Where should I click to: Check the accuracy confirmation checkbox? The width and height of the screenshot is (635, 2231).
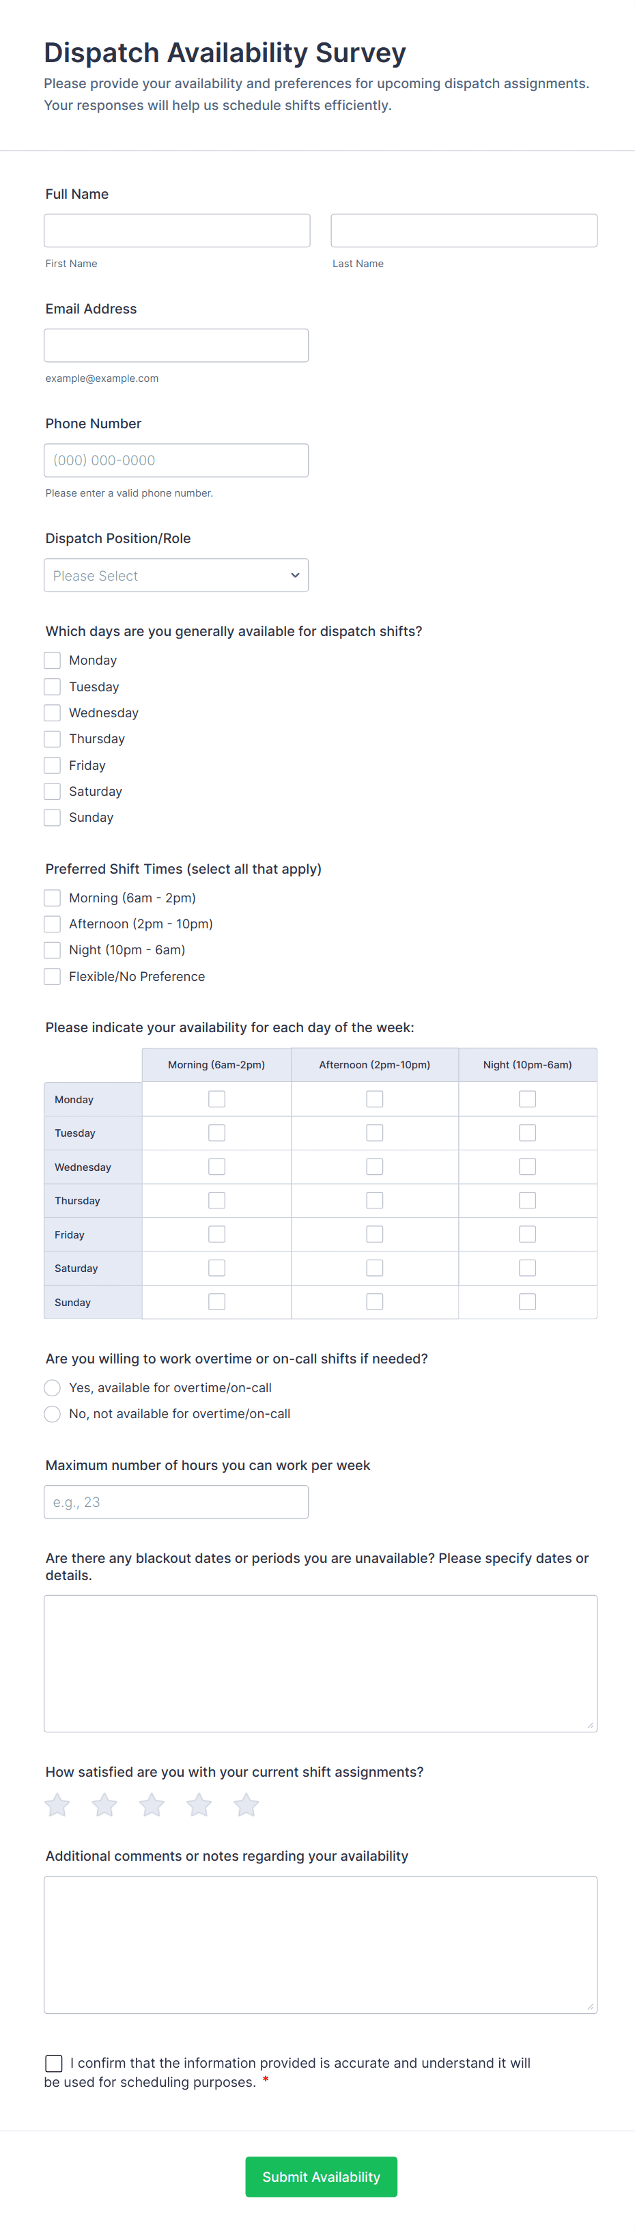[54, 2063]
